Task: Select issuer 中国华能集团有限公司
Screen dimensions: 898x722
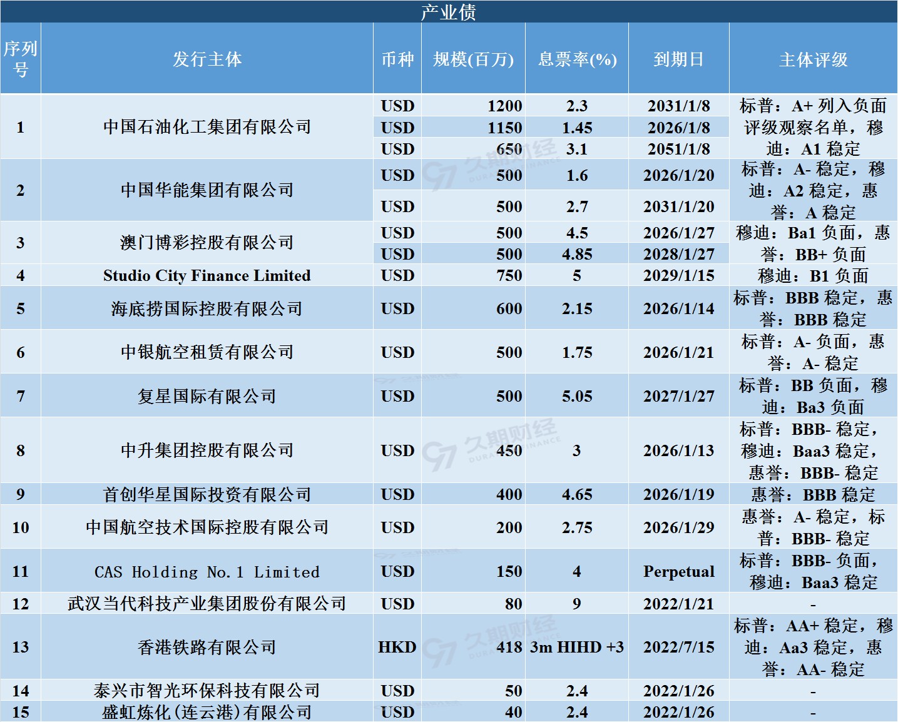Action: coord(207,190)
